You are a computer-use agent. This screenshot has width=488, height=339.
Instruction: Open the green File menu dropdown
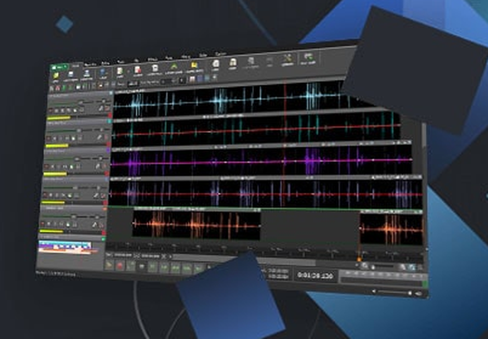click(x=59, y=67)
